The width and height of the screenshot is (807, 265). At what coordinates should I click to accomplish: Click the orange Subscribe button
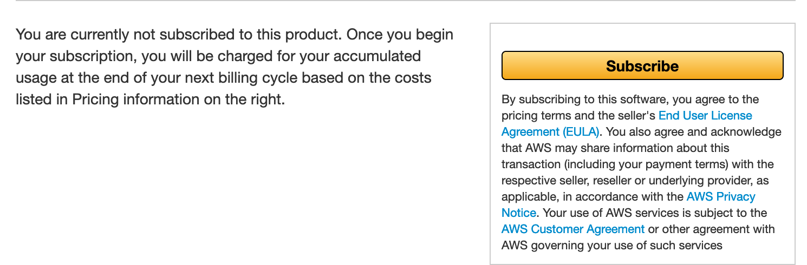point(642,66)
